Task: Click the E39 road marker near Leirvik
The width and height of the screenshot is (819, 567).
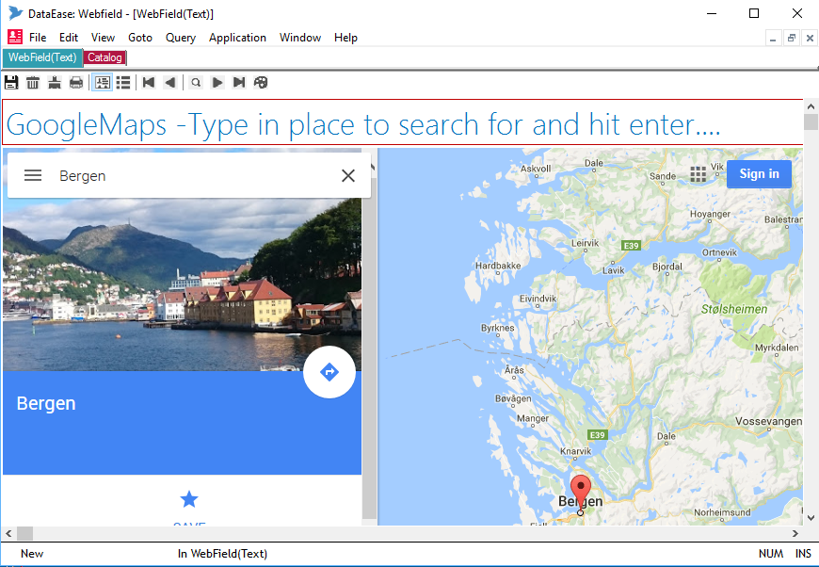Action: (x=631, y=246)
